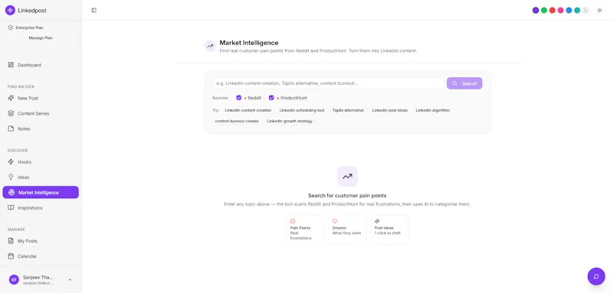Click the Manage Plan link
The height and width of the screenshot is (293, 613).
tap(41, 37)
